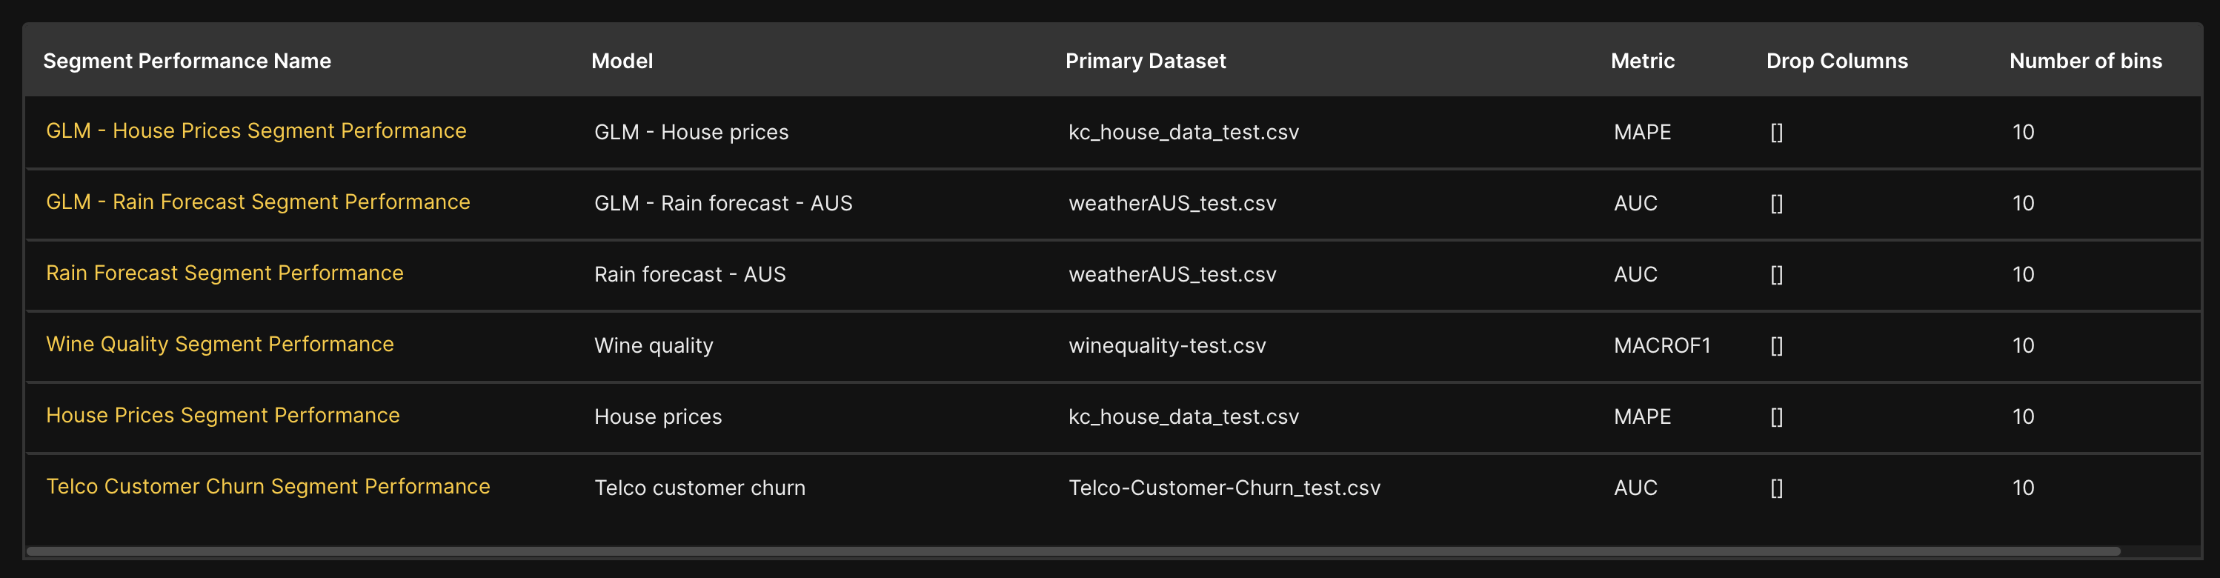Select the Telco-Customer-Churn_test.csv dataset cell
This screenshot has width=2220, height=578.
point(1224,488)
